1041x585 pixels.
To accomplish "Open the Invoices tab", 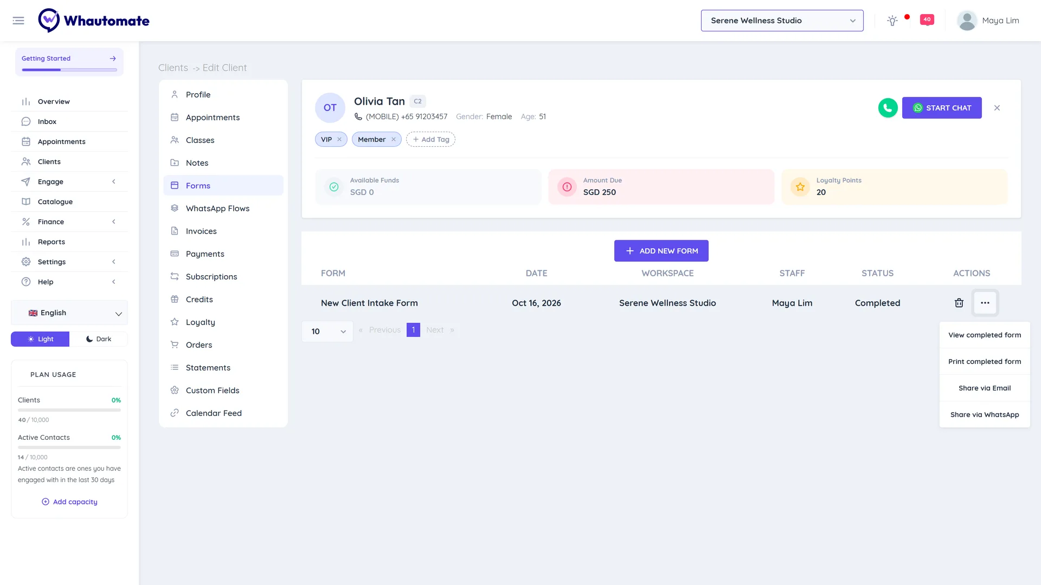I will tap(223, 231).
